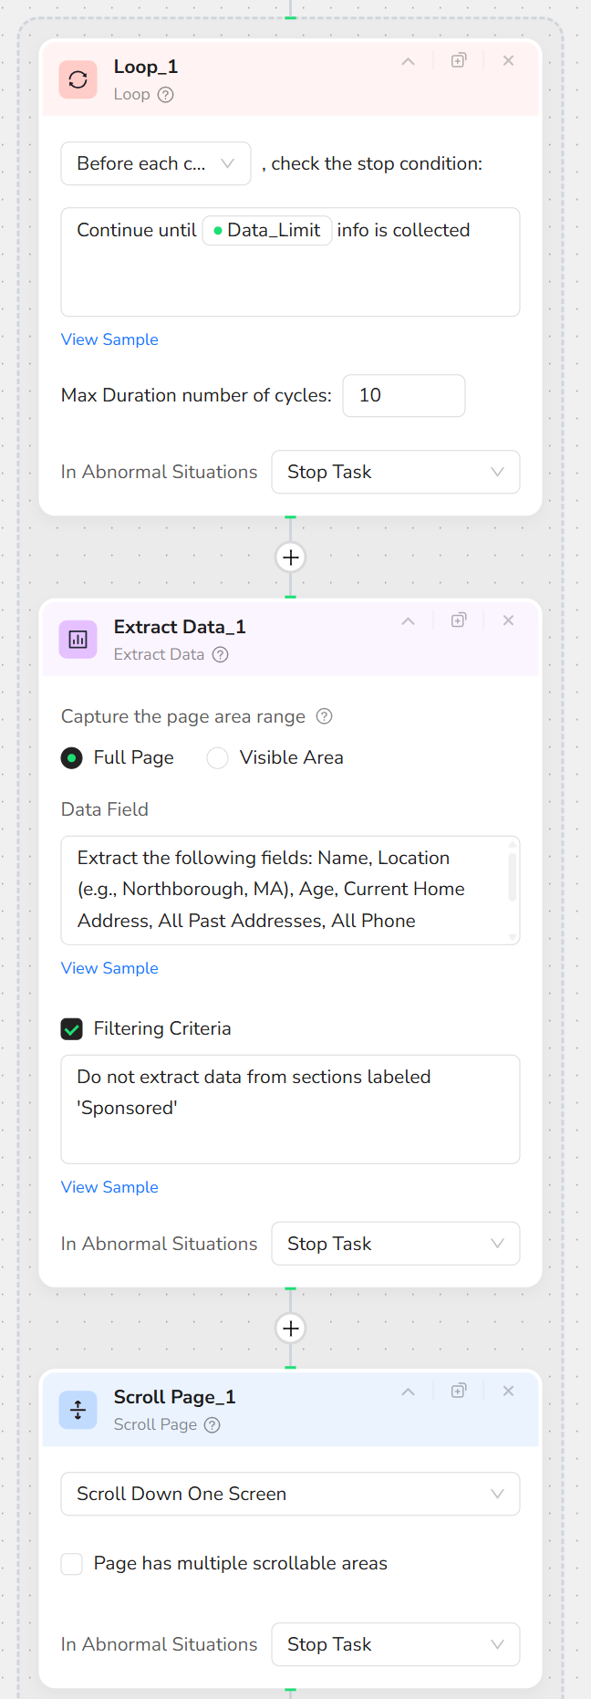Select the Full Page radio option
Image resolution: width=591 pixels, height=1699 pixels.
(72, 758)
